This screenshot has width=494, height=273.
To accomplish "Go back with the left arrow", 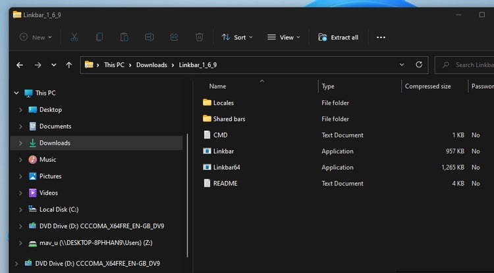I will (20, 65).
